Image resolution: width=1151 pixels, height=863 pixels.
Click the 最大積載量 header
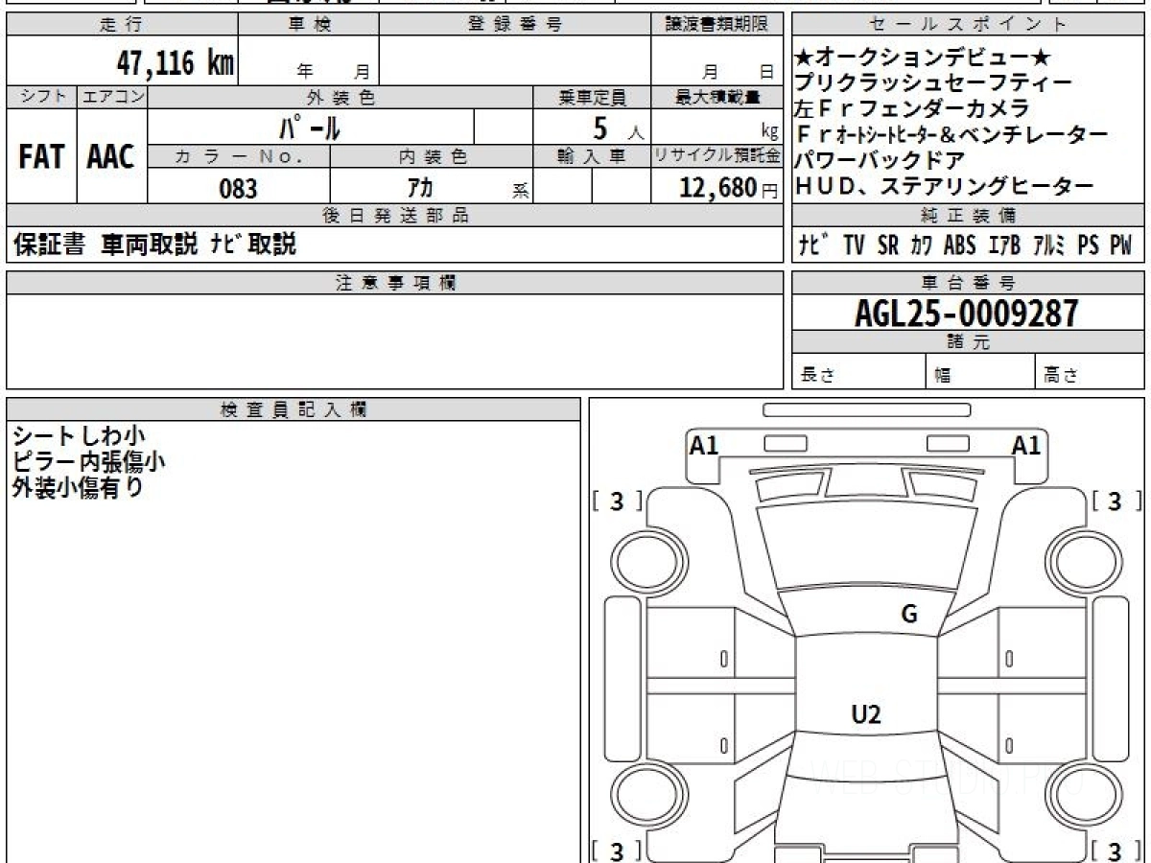pyautogui.click(x=716, y=97)
